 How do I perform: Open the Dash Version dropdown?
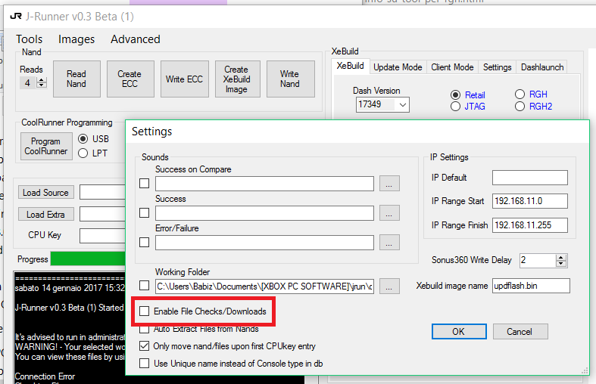click(403, 104)
